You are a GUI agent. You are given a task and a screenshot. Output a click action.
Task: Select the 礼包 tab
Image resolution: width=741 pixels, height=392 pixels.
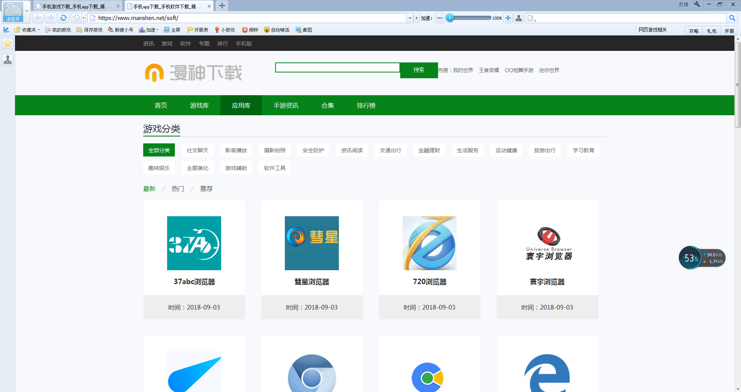coord(711,31)
